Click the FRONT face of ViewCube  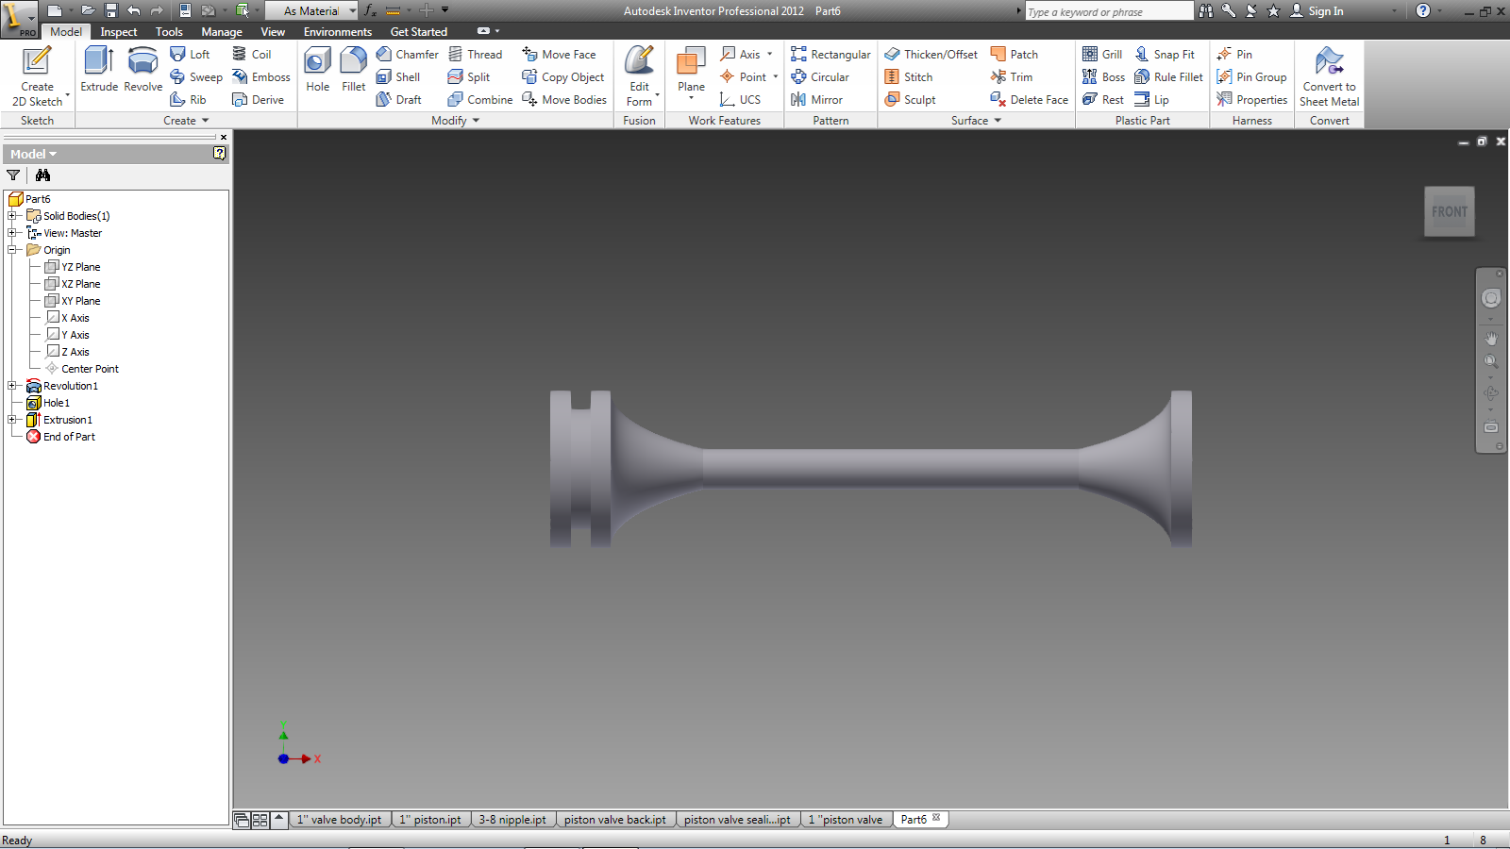click(x=1449, y=212)
